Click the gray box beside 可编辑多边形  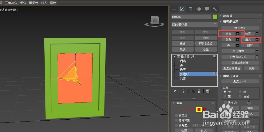[214, 56]
